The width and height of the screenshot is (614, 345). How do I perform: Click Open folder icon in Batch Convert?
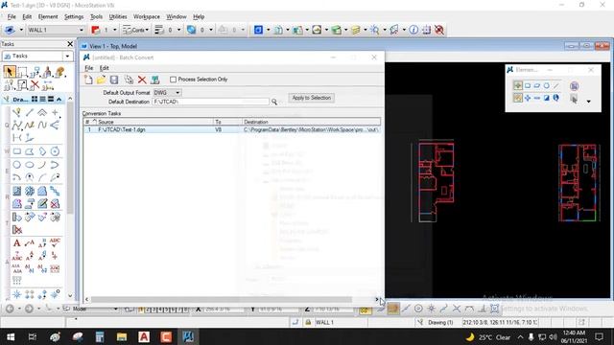tap(101, 80)
